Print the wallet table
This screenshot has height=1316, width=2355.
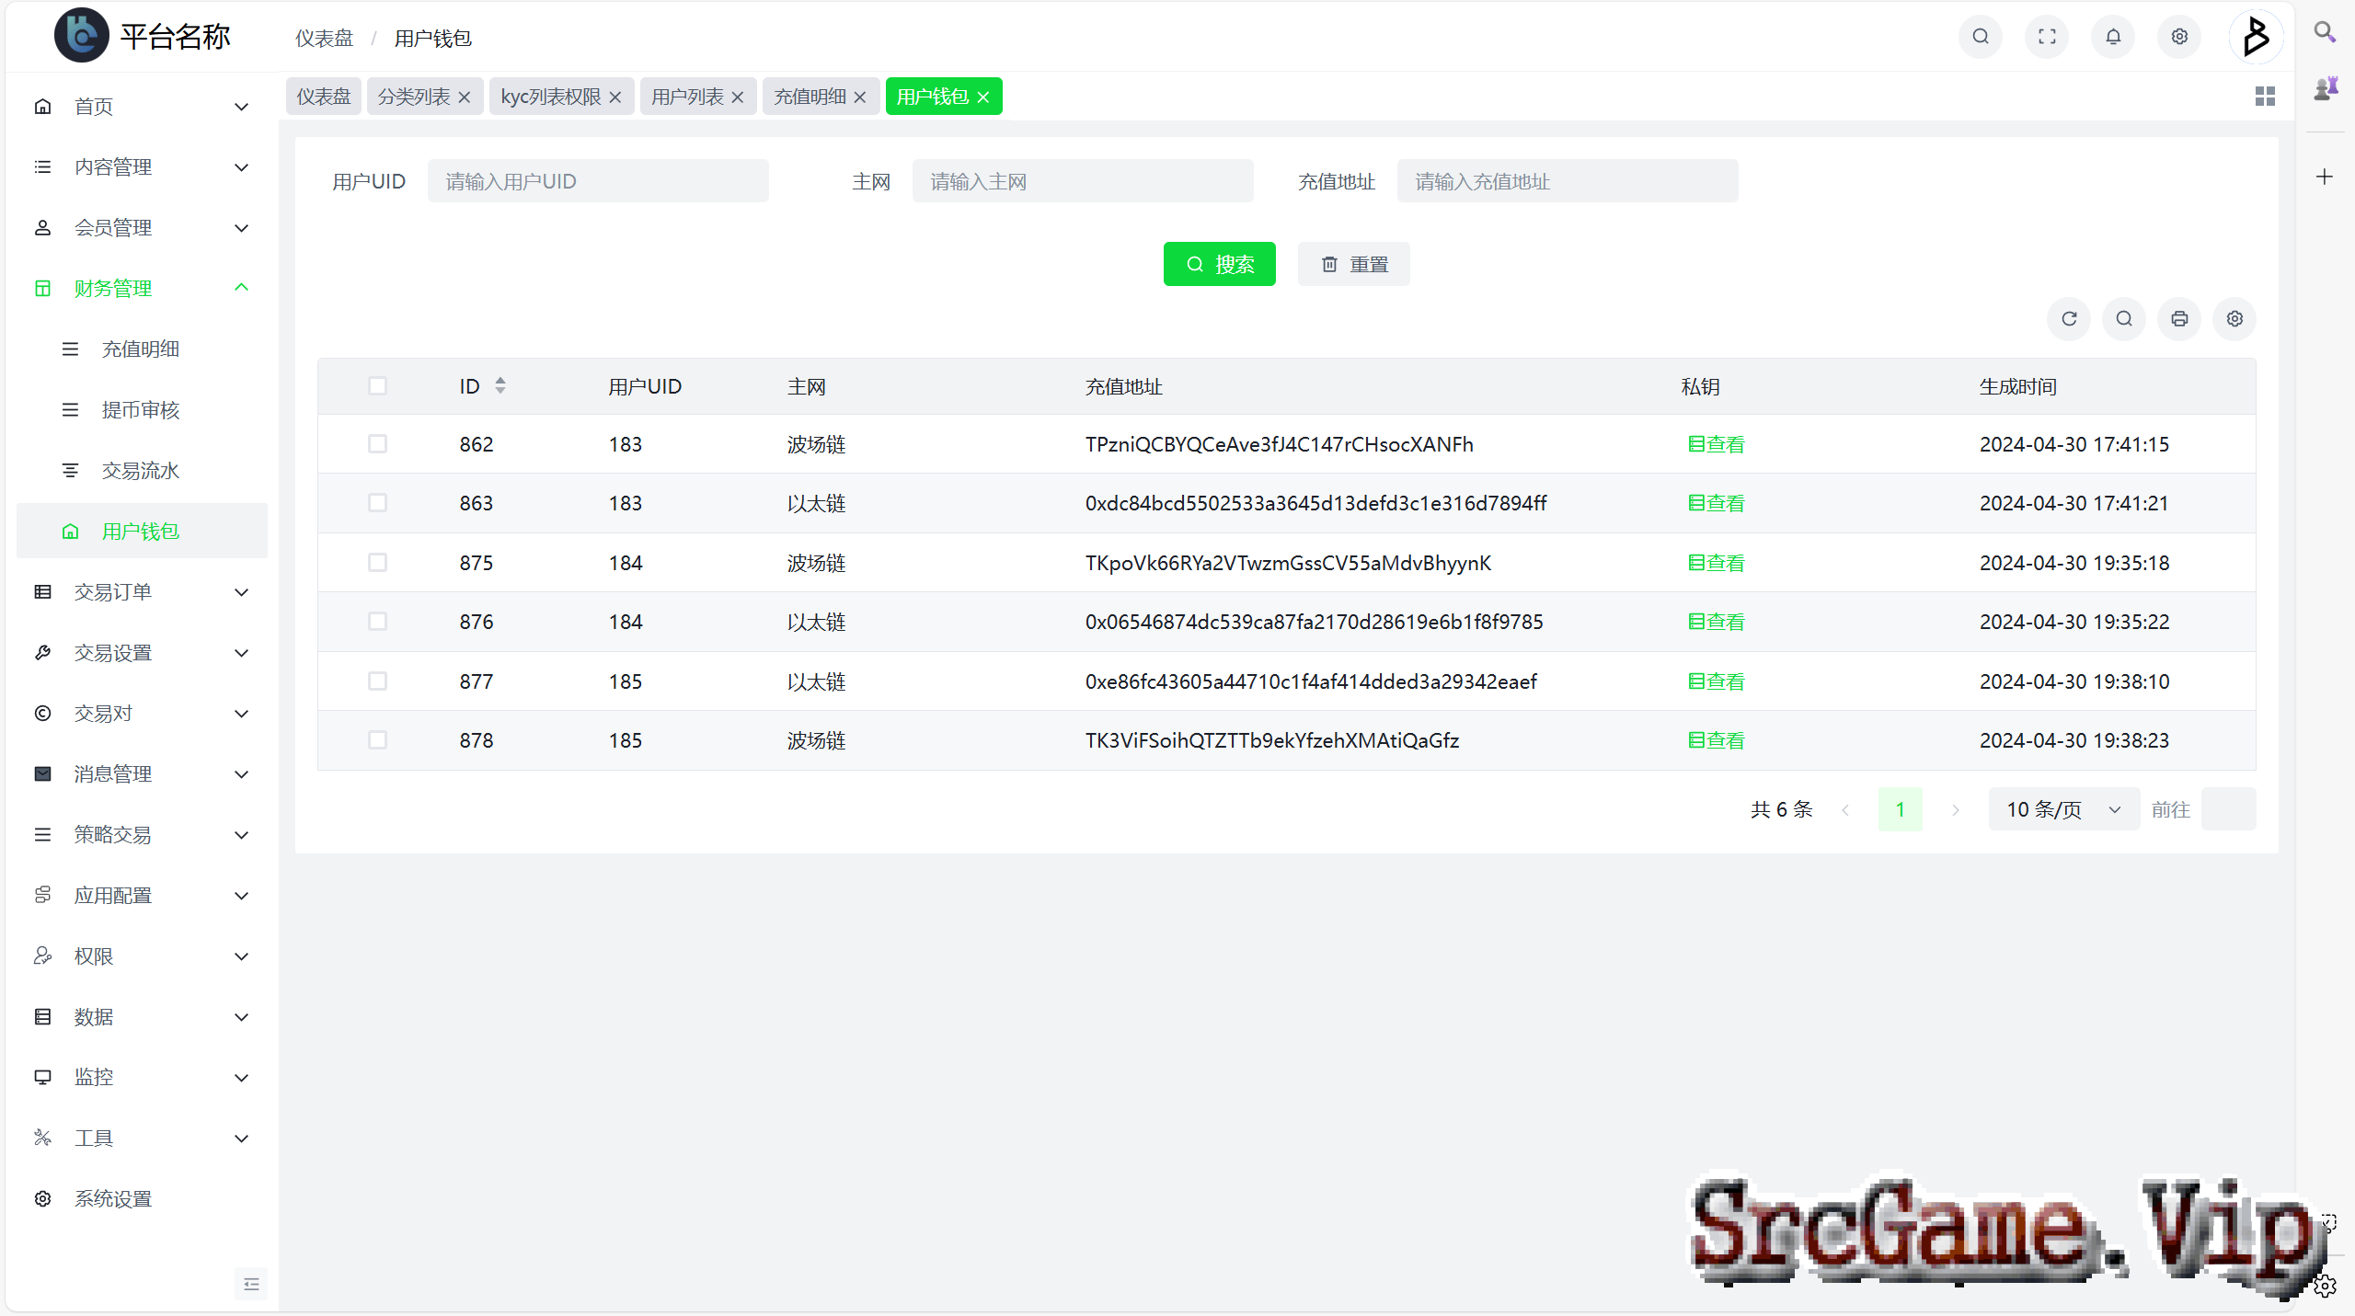[2179, 319]
